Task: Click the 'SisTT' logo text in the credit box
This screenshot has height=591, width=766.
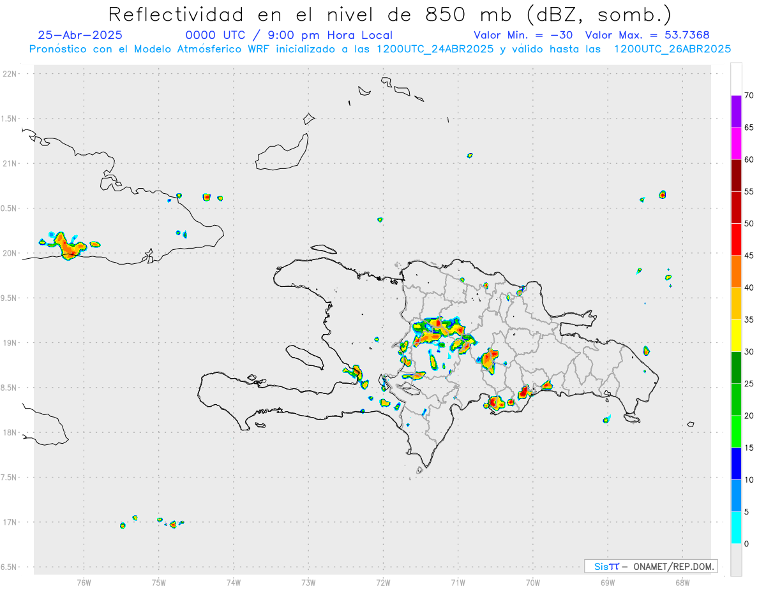Action: tap(606, 566)
